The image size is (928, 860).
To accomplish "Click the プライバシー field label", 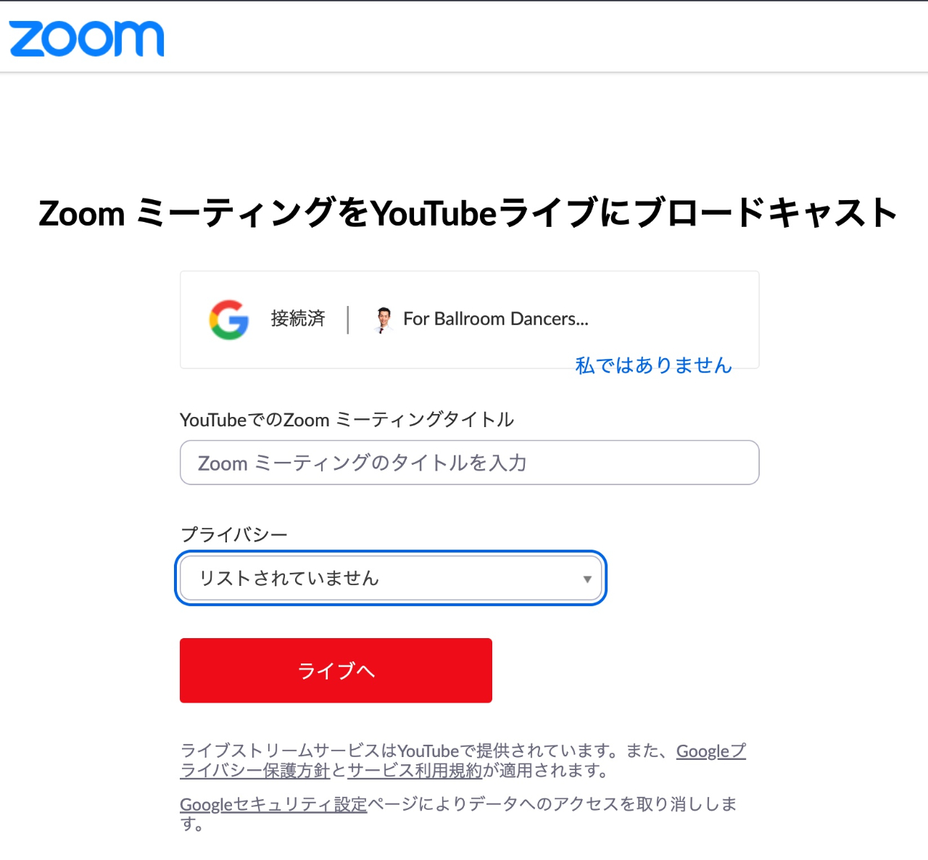I will (233, 534).
